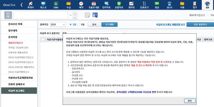Open (자보) 비급여재료구입신고 subitem
Viewport: 214px width, 107px height.
pyautogui.click(x=21, y=57)
